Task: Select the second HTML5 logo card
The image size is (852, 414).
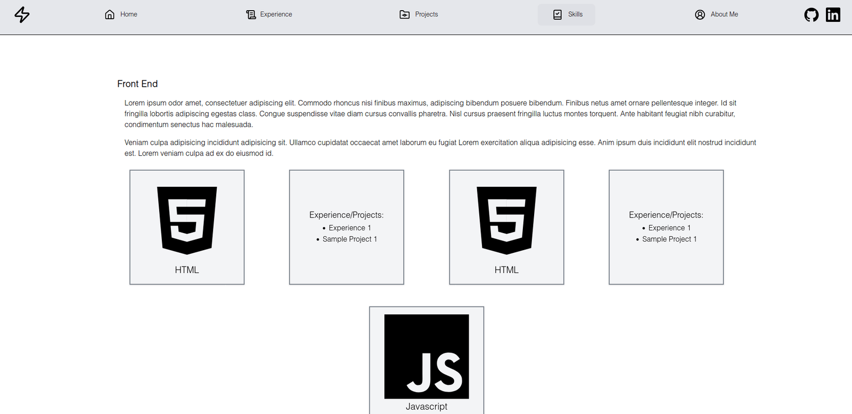Action: tap(506, 227)
